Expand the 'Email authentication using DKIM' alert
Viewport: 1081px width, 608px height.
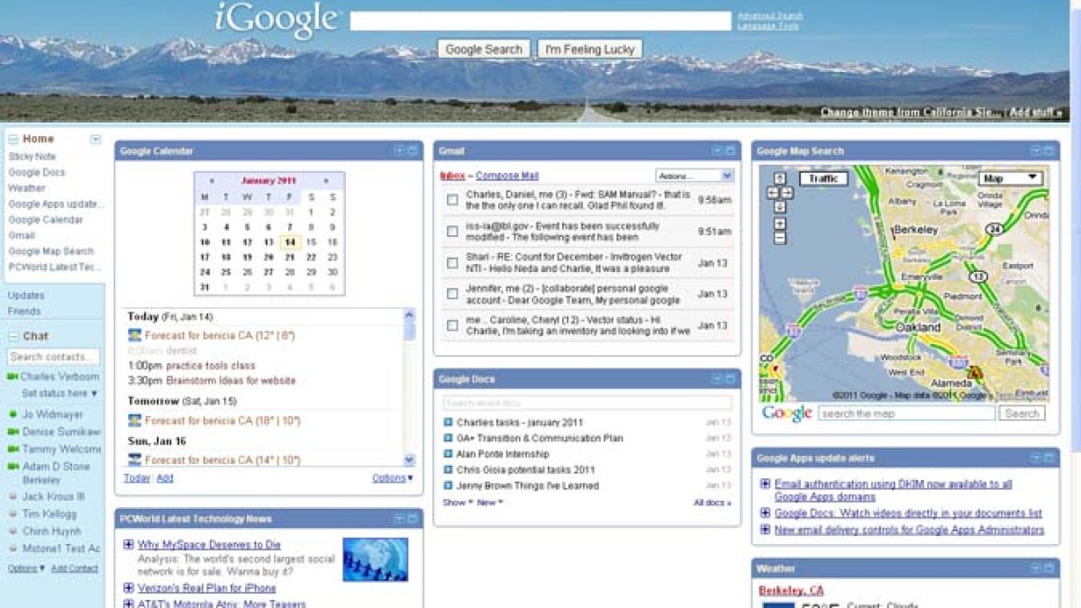coord(765,484)
